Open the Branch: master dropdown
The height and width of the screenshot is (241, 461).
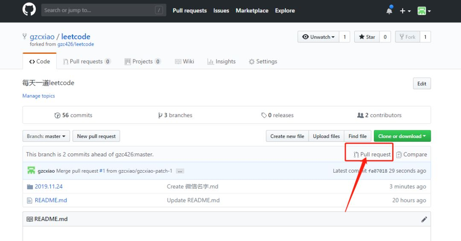tap(46, 136)
